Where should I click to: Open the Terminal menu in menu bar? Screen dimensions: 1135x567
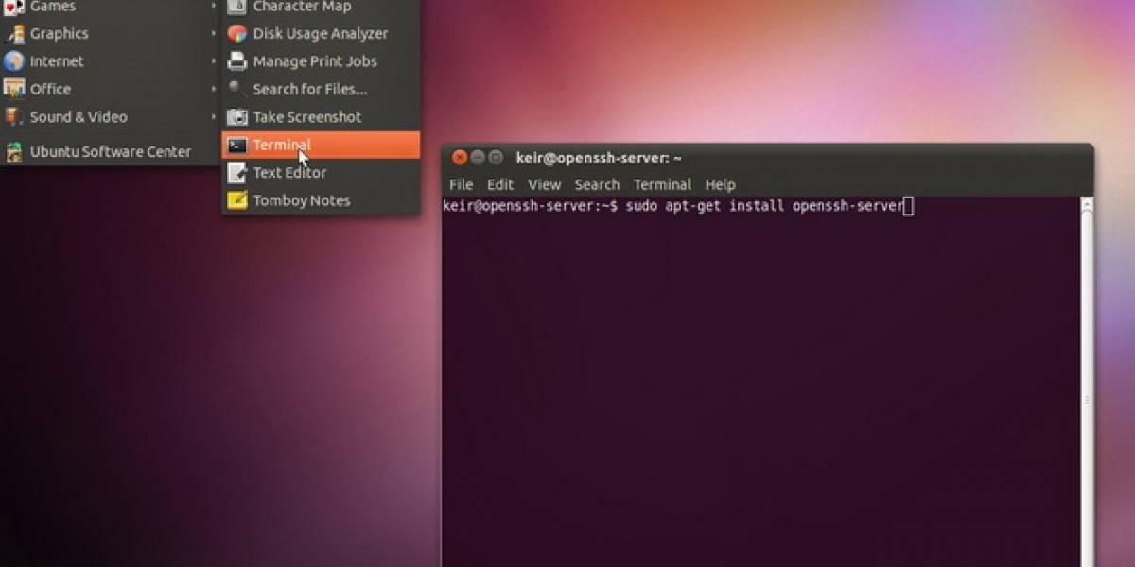(x=662, y=184)
